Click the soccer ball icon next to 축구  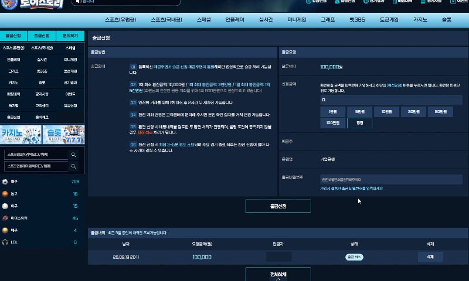pos(5,182)
